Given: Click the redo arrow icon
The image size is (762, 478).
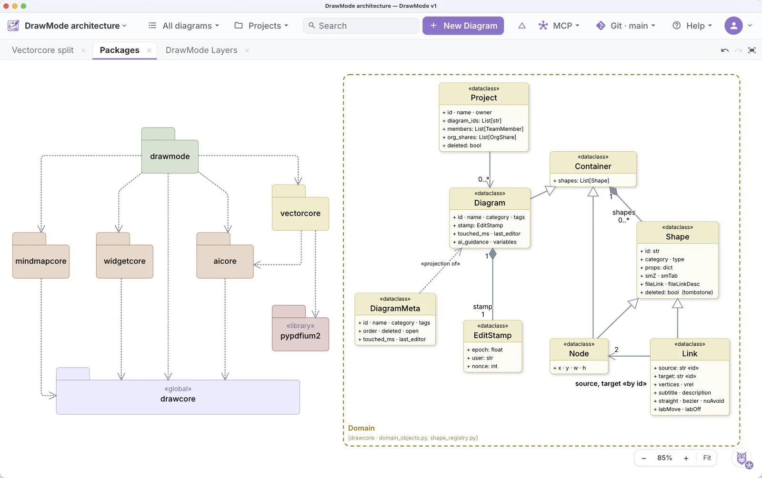Looking at the screenshot, I should tap(738, 50).
